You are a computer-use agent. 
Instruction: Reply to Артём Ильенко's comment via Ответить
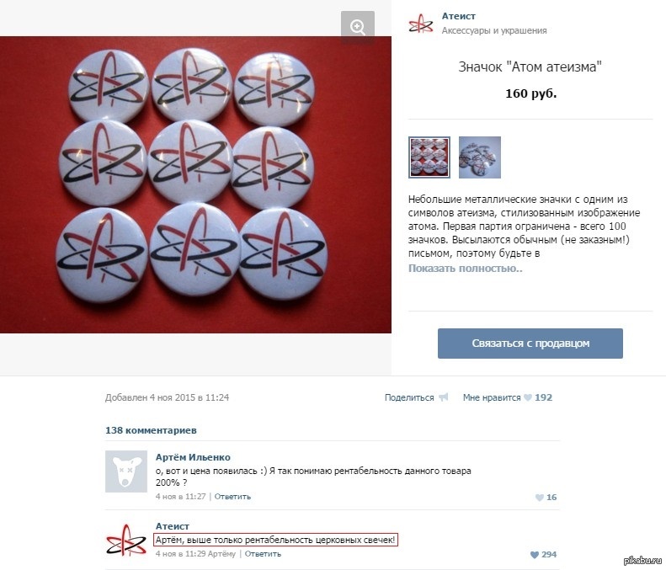click(232, 497)
